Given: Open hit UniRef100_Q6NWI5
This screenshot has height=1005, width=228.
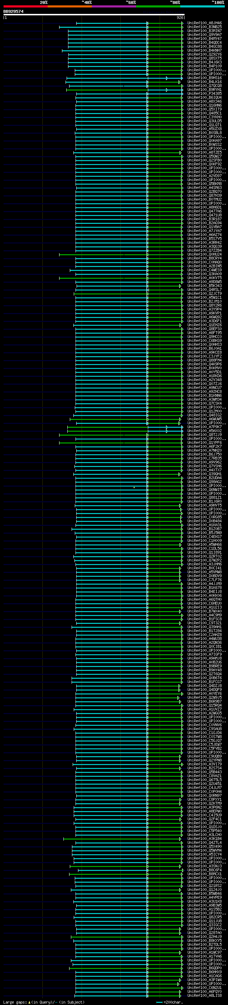Looking at the screenshot, I should [x=204, y=489].
